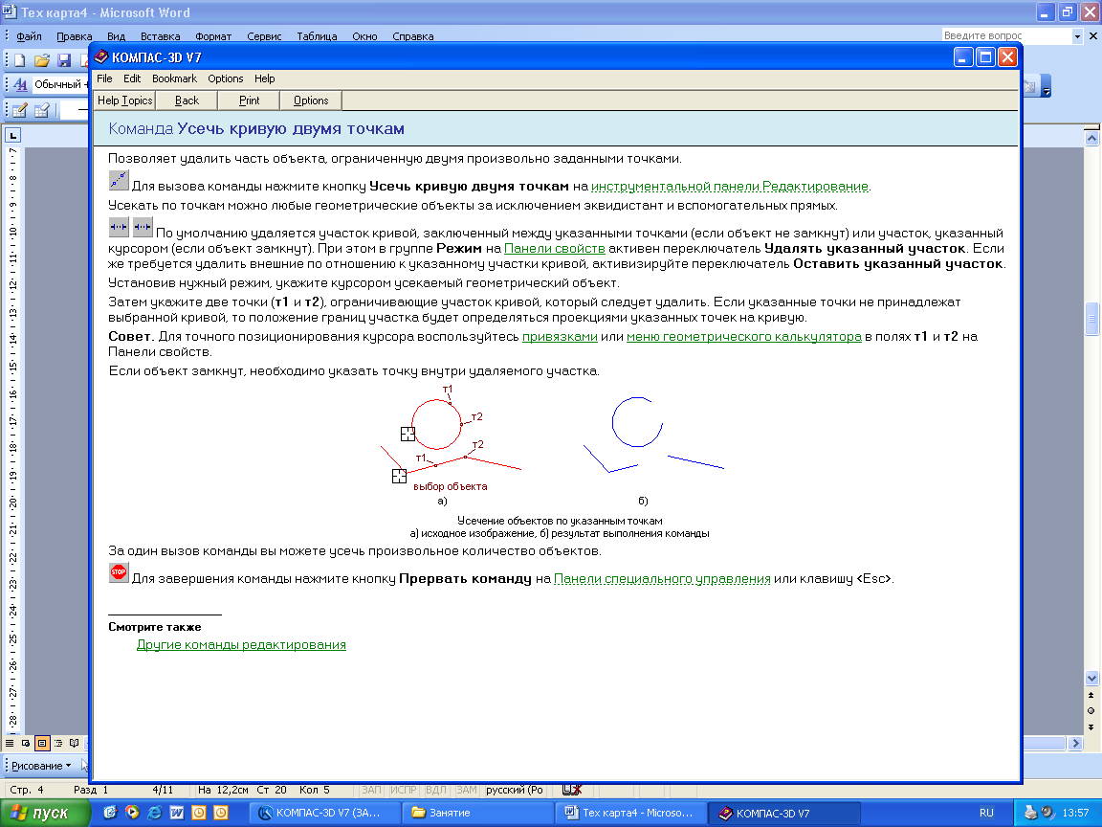Screen dimensions: 1102x827
Task: Click tab stop selector in Word ruler corner
Action: point(12,134)
